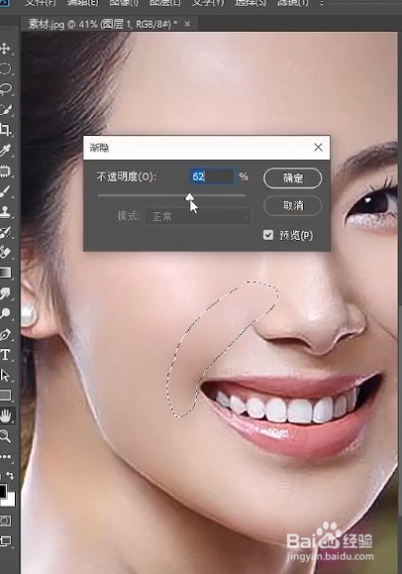Select the Eraser tool

(5, 252)
